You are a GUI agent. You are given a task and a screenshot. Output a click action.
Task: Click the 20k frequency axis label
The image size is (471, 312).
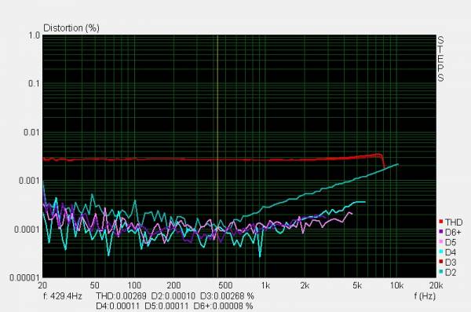coord(436,285)
